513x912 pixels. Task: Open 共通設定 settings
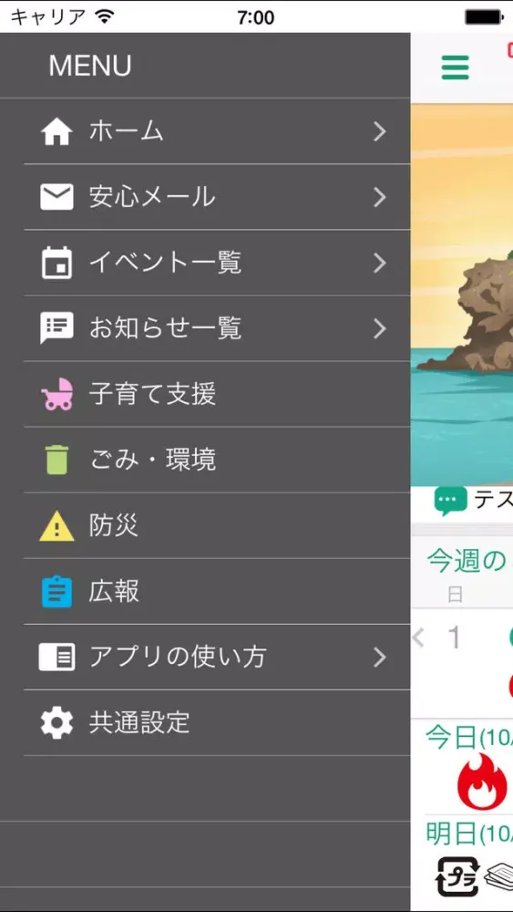point(217,723)
